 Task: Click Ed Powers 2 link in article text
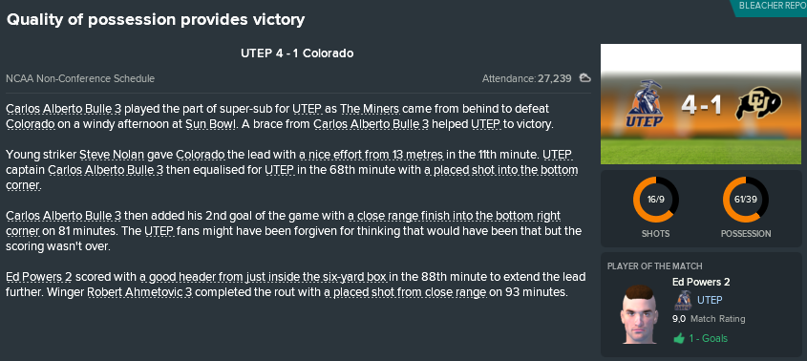[x=38, y=277]
